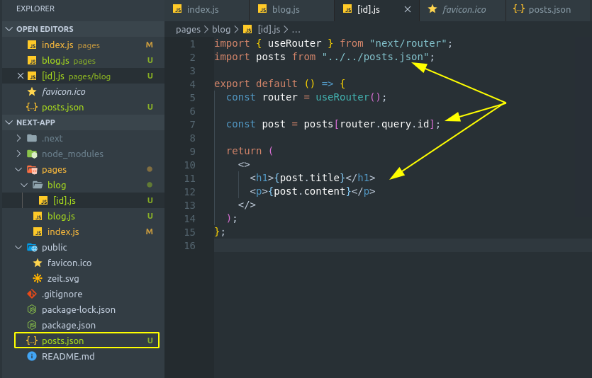Click line number 7 in the gutter
This screenshot has height=378, width=592.
(192, 125)
